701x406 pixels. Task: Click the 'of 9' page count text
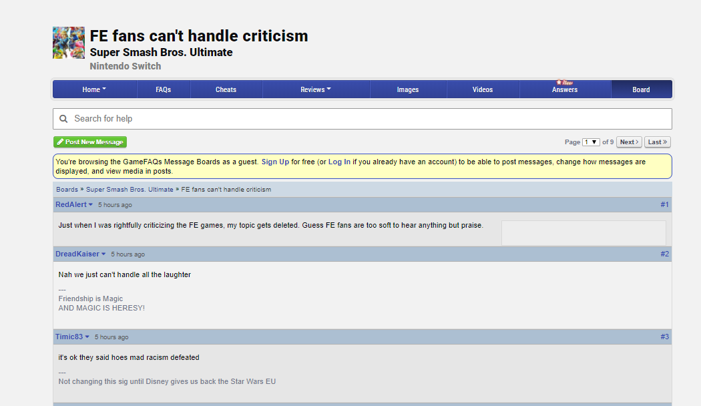tap(608, 142)
